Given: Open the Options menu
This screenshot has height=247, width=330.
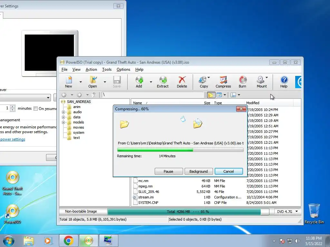Looking at the screenshot, I should (123, 69).
